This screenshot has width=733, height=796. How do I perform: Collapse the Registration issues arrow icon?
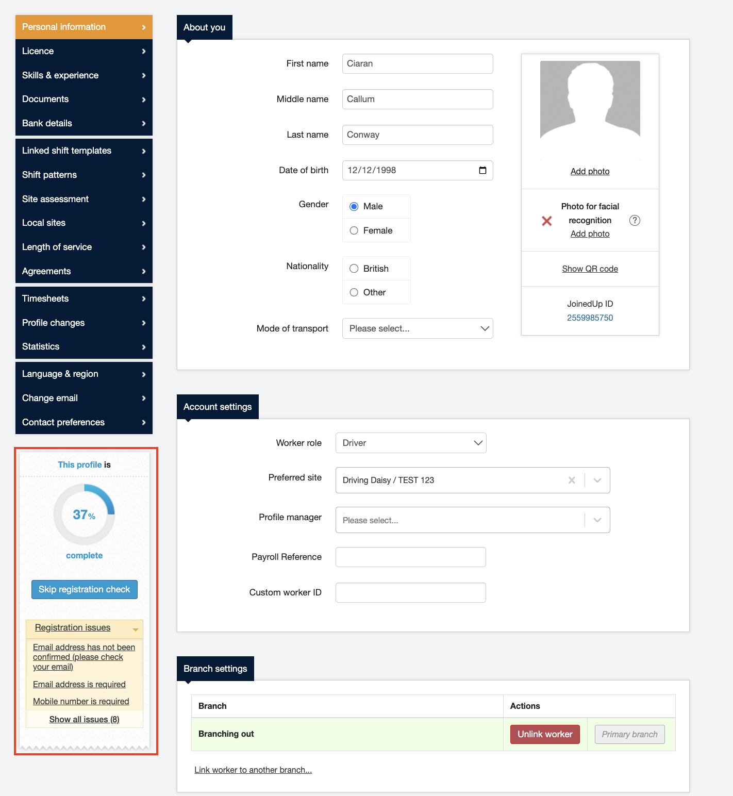pyautogui.click(x=135, y=629)
